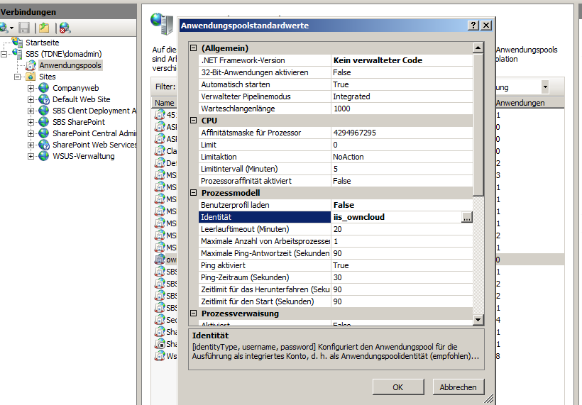Click the SBS Client Deployment site icon
The width and height of the screenshot is (582, 405).
tap(44, 111)
